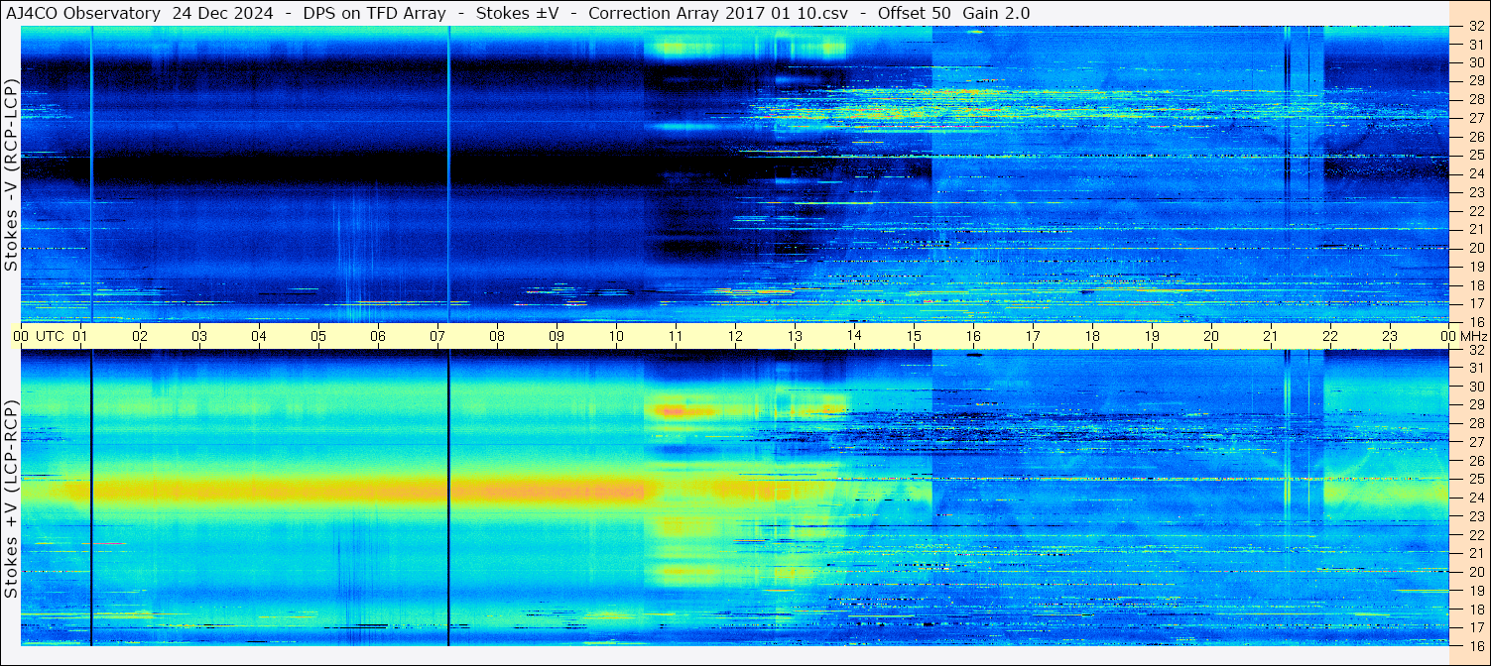Image resolution: width=1491 pixels, height=666 pixels.
Task: Select the 18 hour marker on time axis
Action: click(1092, 336)
